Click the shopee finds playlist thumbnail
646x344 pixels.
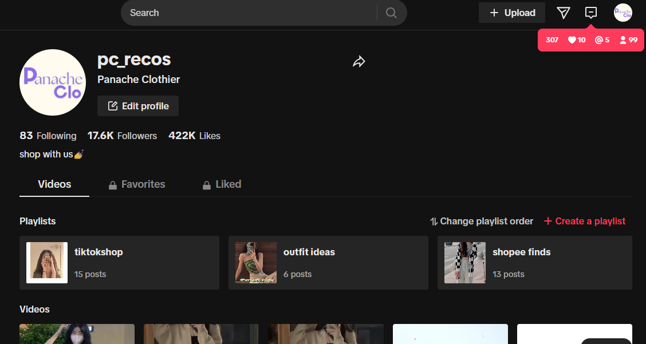[x=464, y=263]
